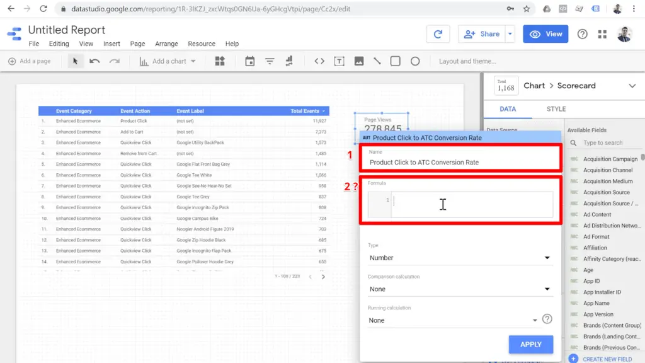Insert an embed URL using code icon
The height and width of the screenshot is (363, 645).
tap(319, 60)
